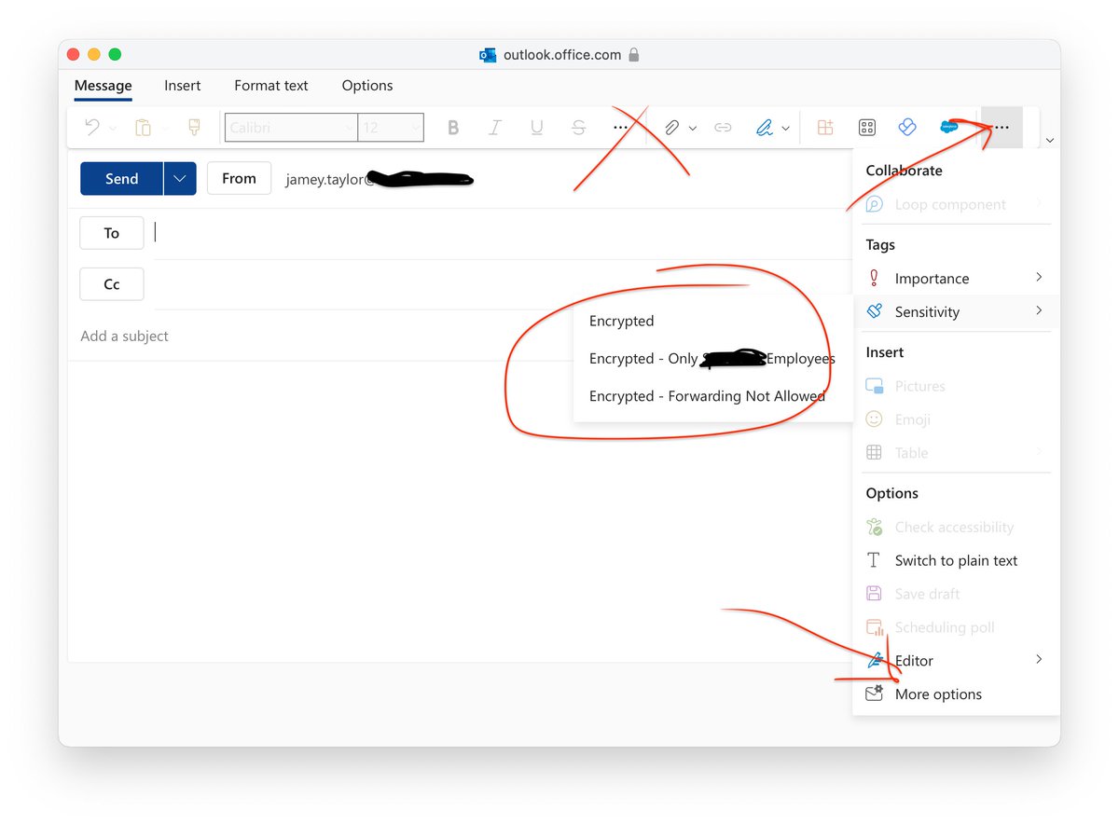Toggle bold formatting
This screenshot has width=1119, height=824.
pos(453,127)
